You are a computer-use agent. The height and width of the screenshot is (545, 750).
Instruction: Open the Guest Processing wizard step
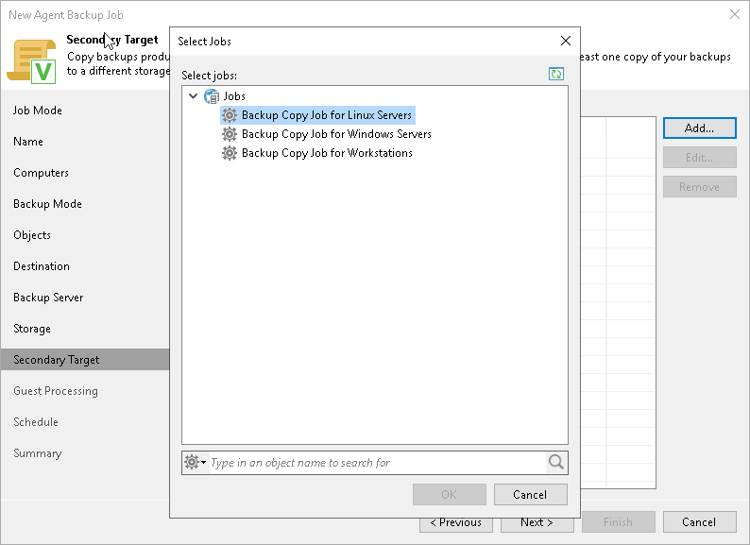[x=56, y=391]
